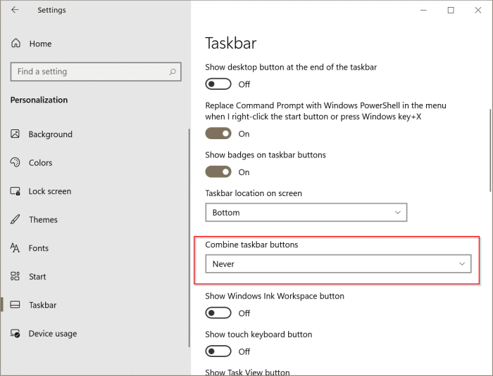Click the Combine taskbar buttons label
493x376 pixels.
251,245
